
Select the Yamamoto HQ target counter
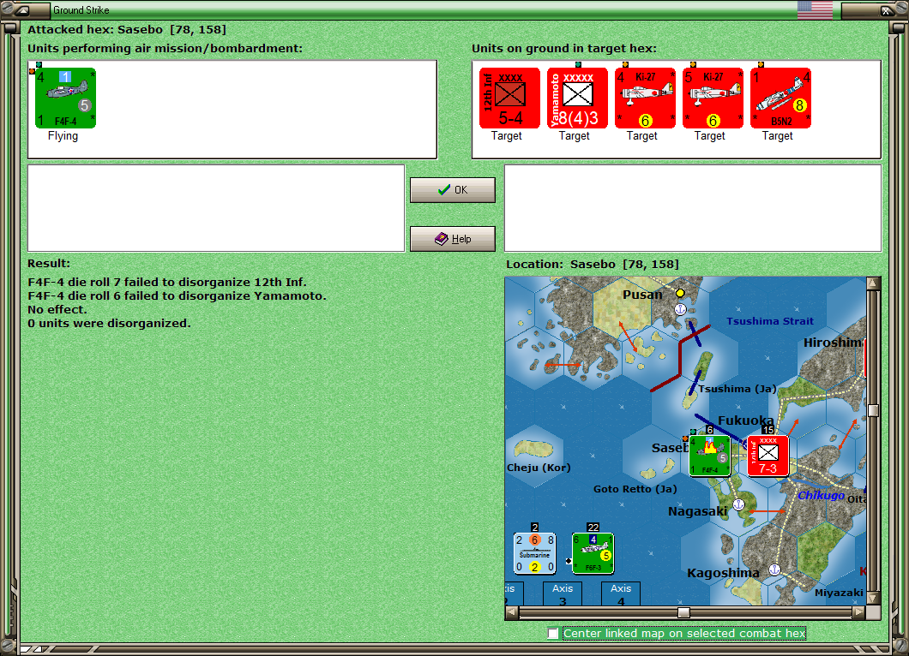click(x=577, y=98)
